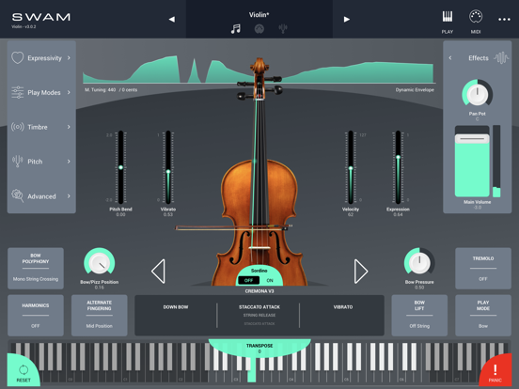Click the Advanced gear-search icon
Image resolution: width=519 pixels, height=389 pixels.
click(x=18, y=195)
